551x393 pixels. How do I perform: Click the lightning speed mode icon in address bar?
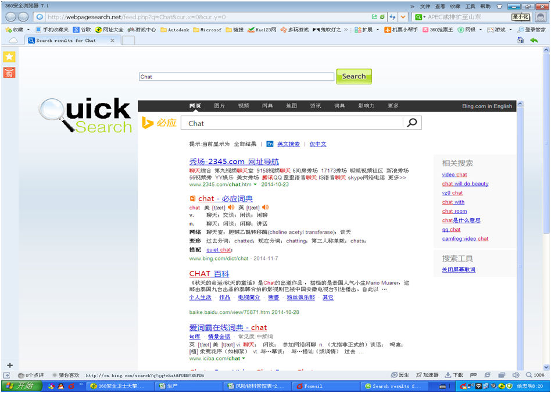point(392,17)
